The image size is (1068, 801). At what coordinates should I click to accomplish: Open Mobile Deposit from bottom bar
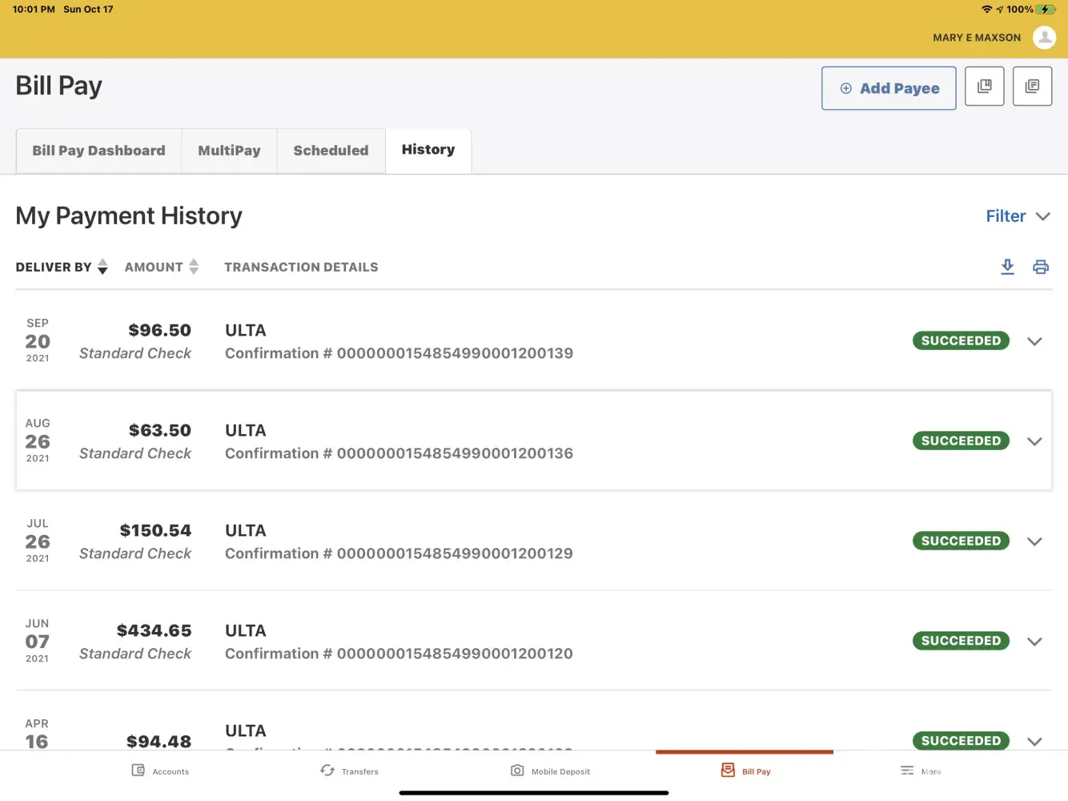tap(550, 771)
